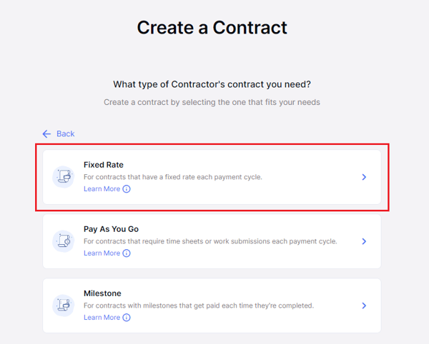Click the info icon beside Fixed Rate Learn More
The width and height of the screenshot is (429, 344).
point(127,189)
